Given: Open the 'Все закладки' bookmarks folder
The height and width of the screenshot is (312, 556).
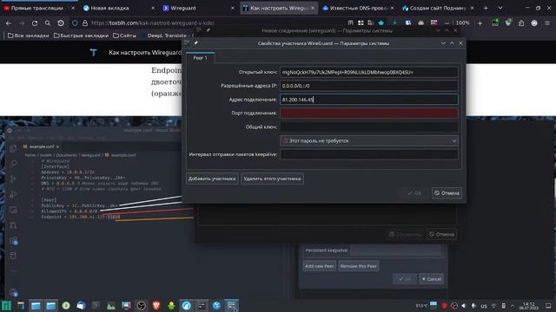Looking at the screenshot, I should pyautogui.click(x=28, y=36).
